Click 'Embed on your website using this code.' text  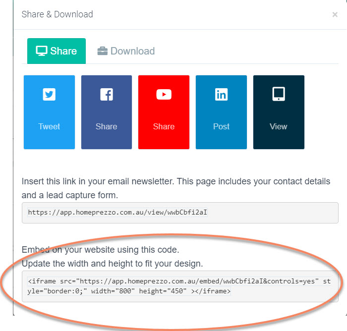pyautogui.click(x=101, y=250)
